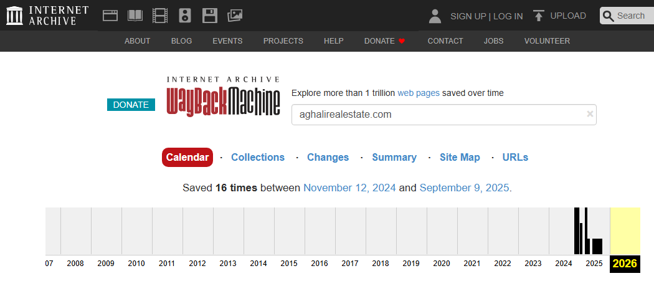654x286 pixels.
Task: Open the VOLUNTEER menu item
Action: (x=547, y=41)
